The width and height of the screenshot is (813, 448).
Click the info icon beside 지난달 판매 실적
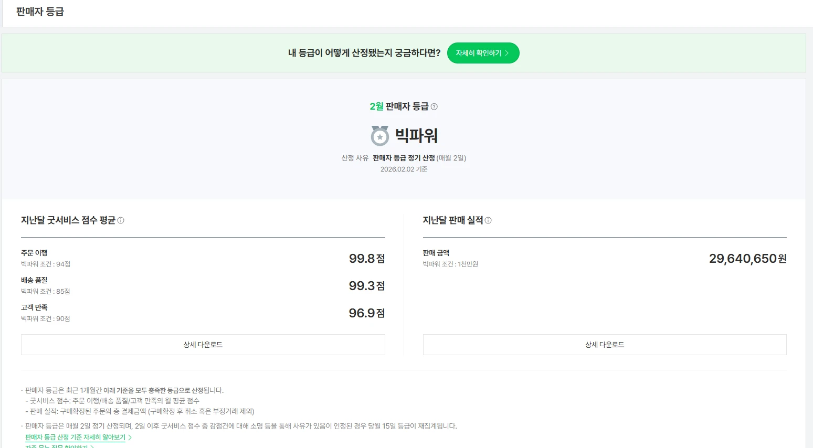click(489, 221)
